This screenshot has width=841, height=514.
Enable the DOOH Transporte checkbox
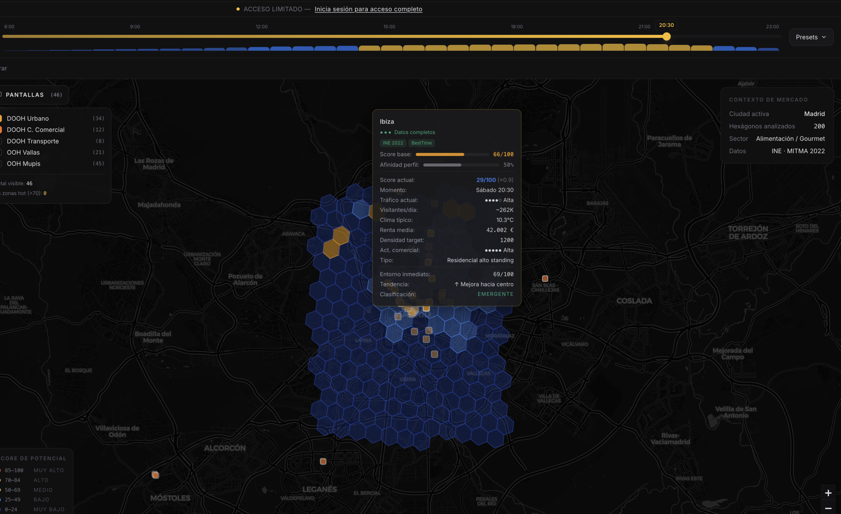1,141
